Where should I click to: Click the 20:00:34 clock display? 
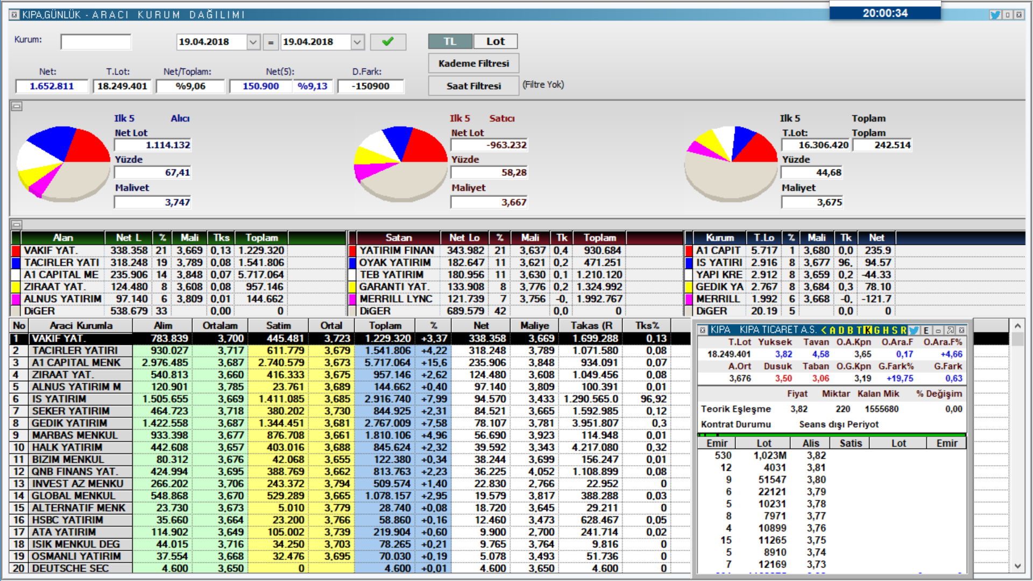coord(885,13)
